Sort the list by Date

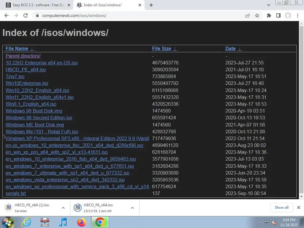click(x=233, y=48)
